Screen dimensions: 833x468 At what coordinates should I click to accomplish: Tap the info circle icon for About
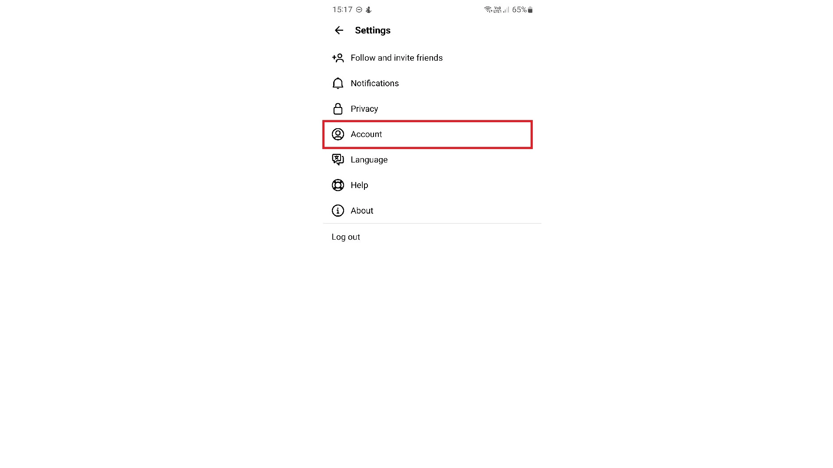(x=338, y=211)
